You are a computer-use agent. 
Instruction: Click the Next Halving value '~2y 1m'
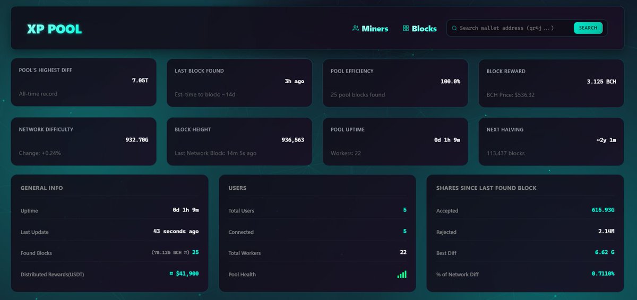point(606,140)
